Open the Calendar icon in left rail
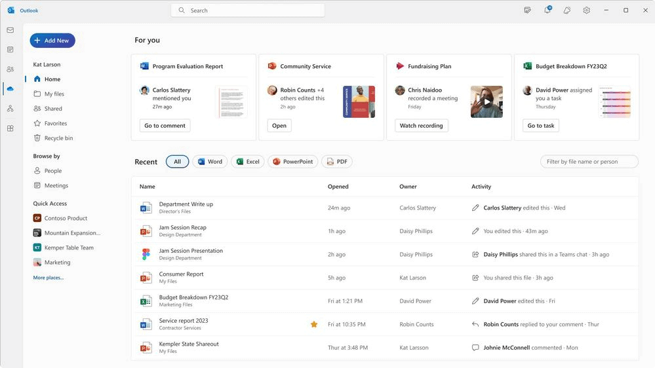Viewport: 655px width, 368px height. [10, 50]
